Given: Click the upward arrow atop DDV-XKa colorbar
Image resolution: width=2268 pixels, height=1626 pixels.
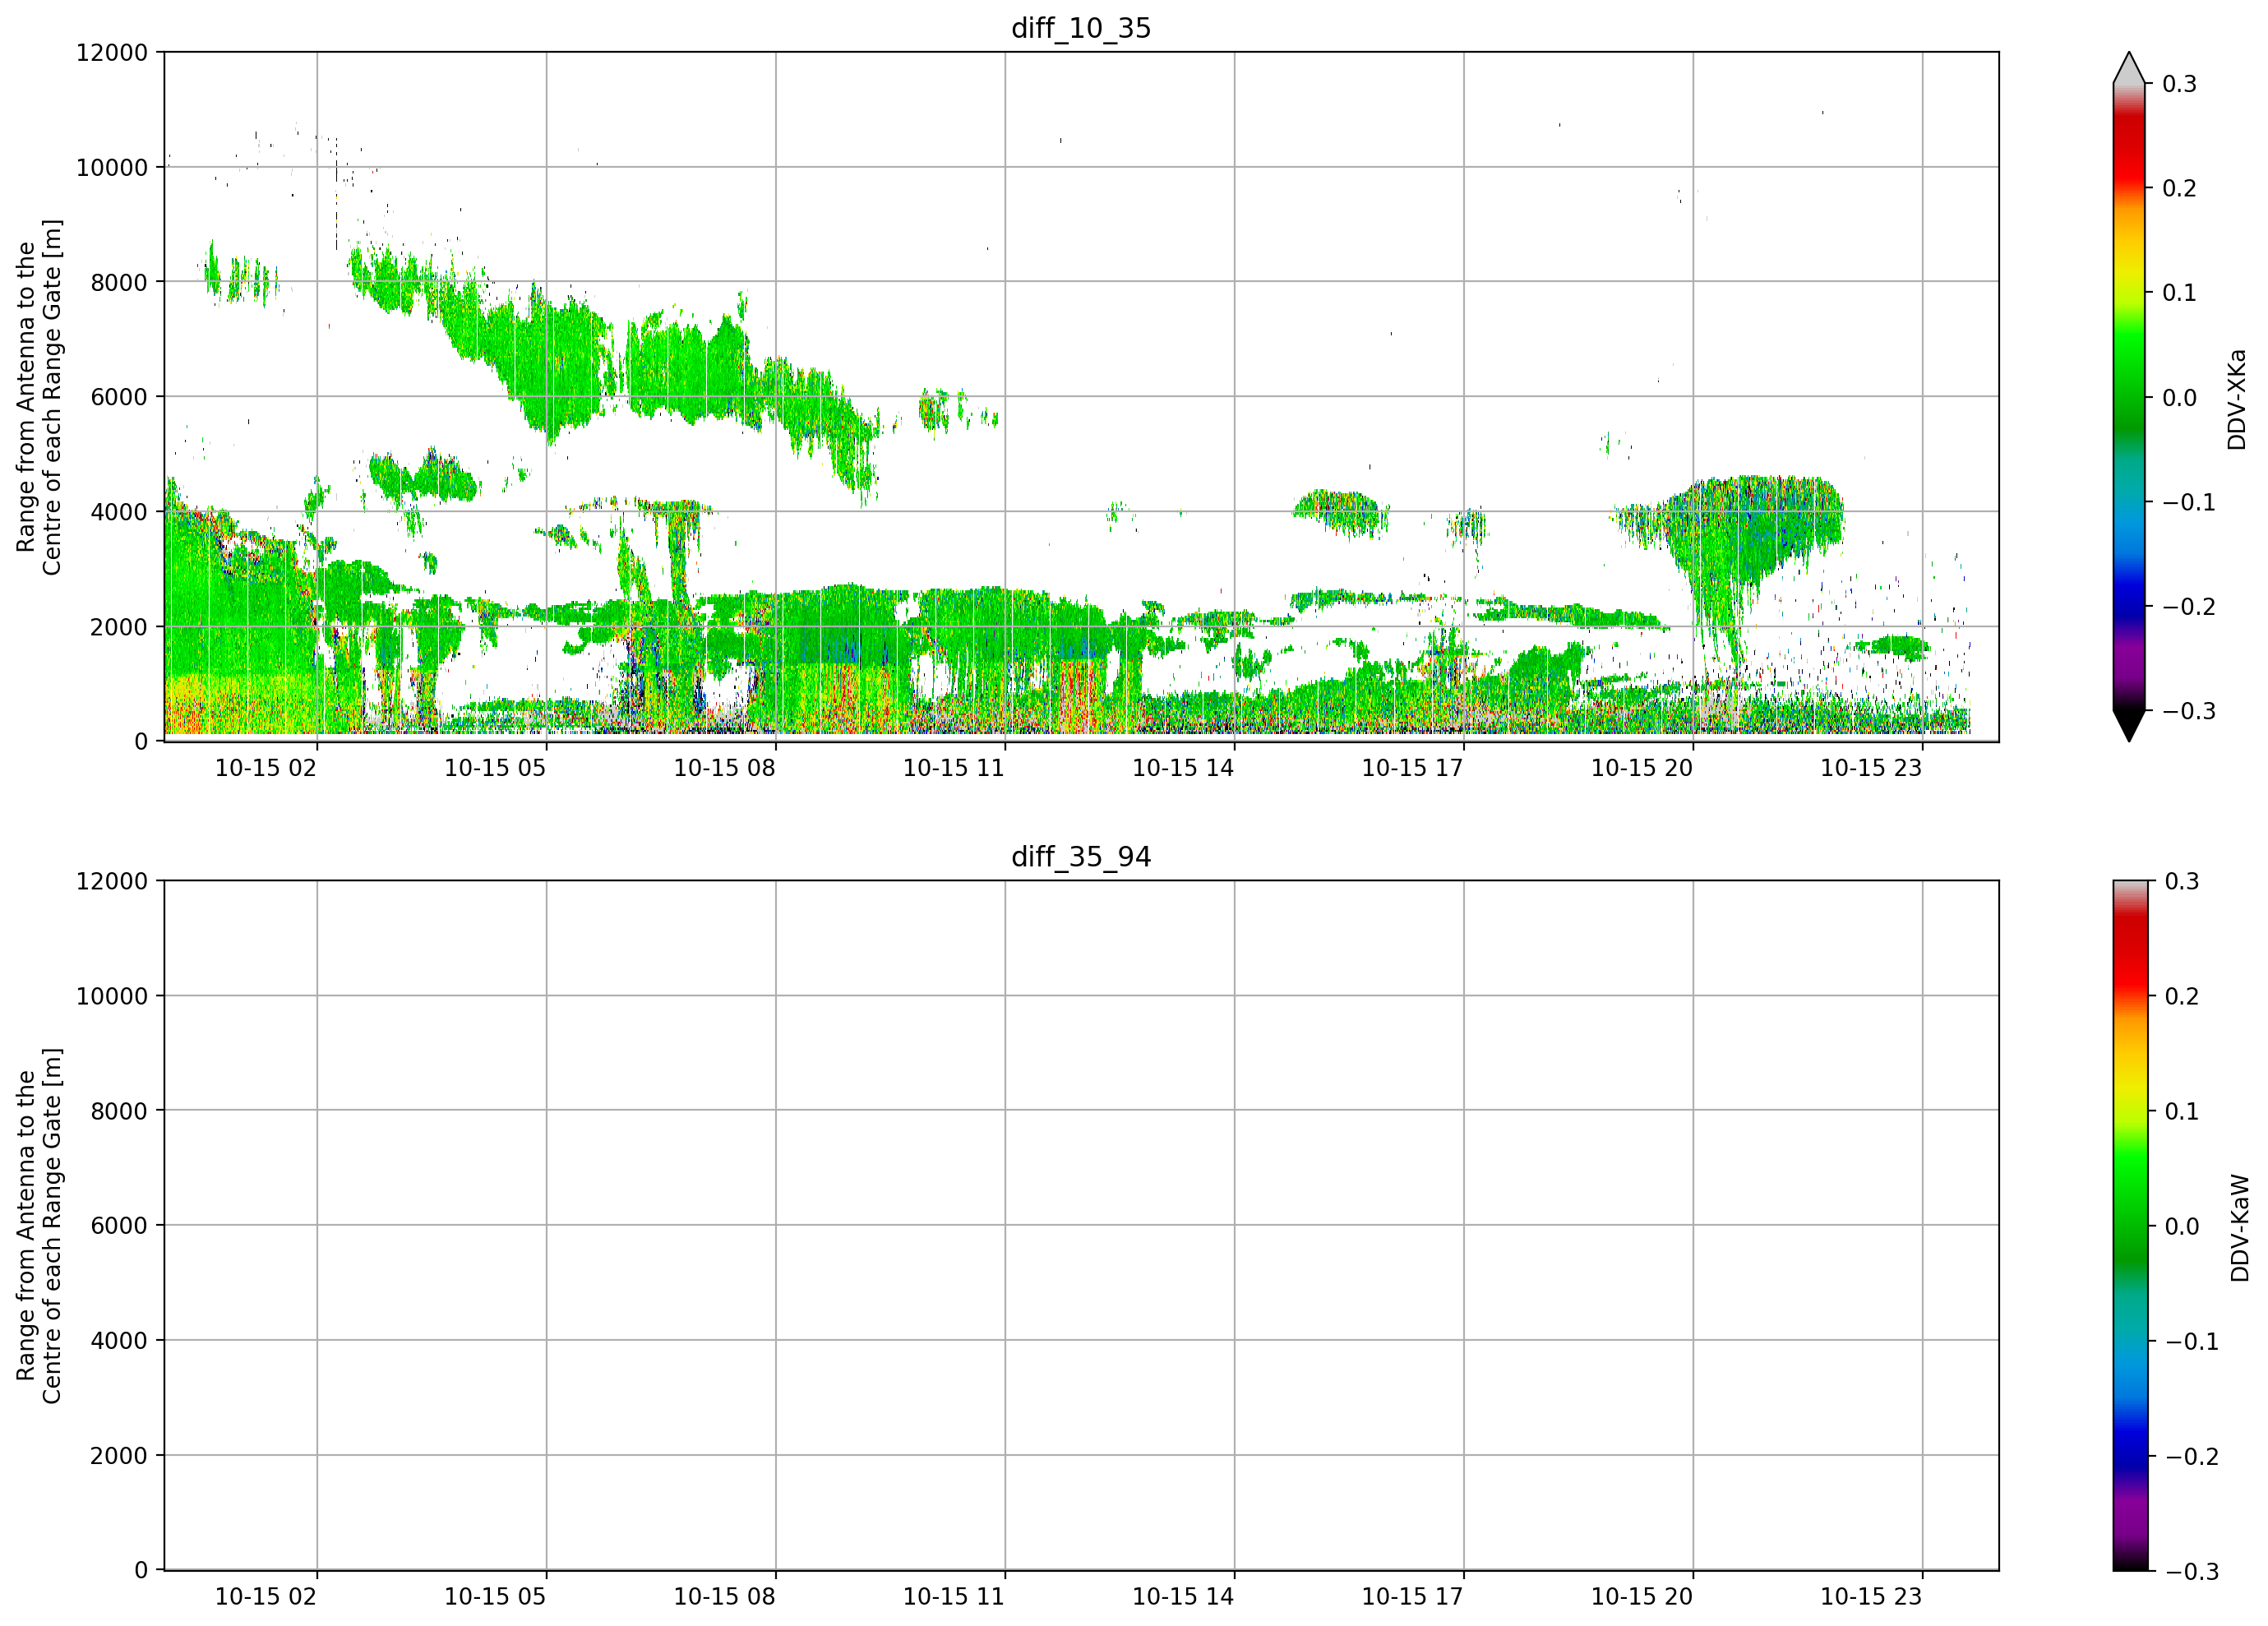Looking at the screenshot, I should 2129,67.
